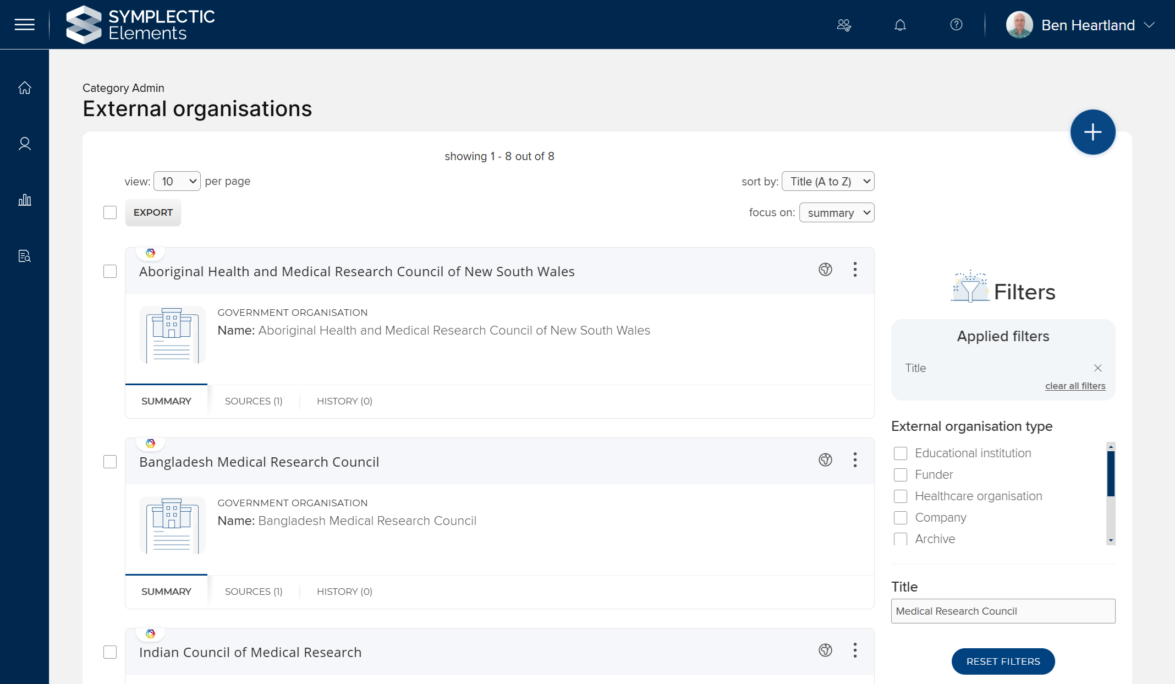This screenshot has width=1175, height=684.
Task: Open the reporting bar chart icon
Action: (24, 200)
